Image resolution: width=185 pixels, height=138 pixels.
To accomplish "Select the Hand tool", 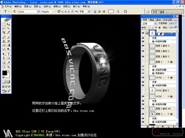I will pyautogui.click(x=4, y=67).
